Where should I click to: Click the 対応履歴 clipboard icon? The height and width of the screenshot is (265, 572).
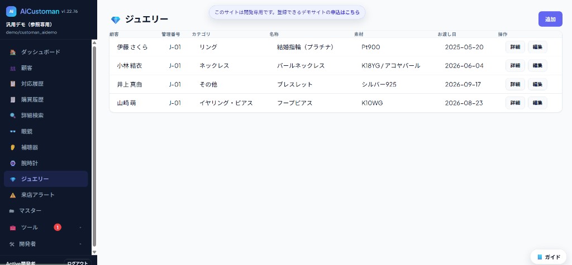[13, 84]
